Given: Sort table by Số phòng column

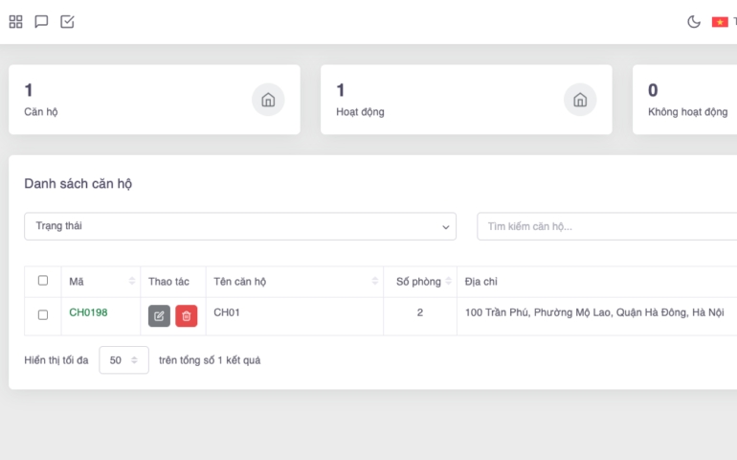Looking at the screenshot, I should (x=449, y=282).
